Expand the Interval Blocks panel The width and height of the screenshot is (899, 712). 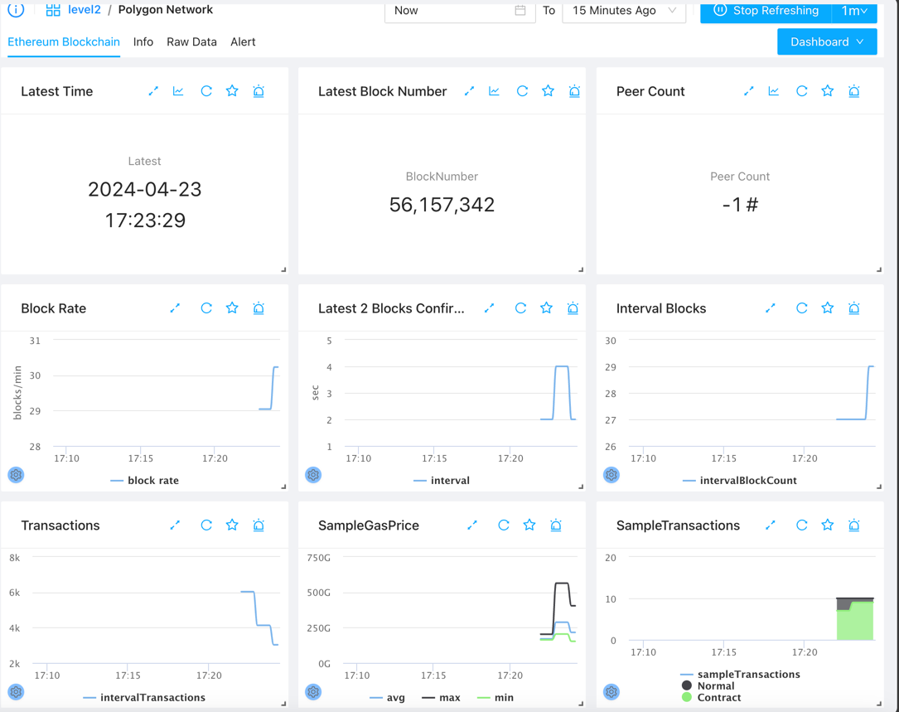click(770, 308)
